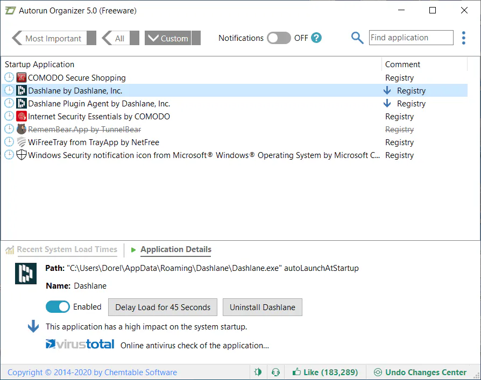Click the bug report icon in status bar
481x380 pixels.
pos(258,372)
